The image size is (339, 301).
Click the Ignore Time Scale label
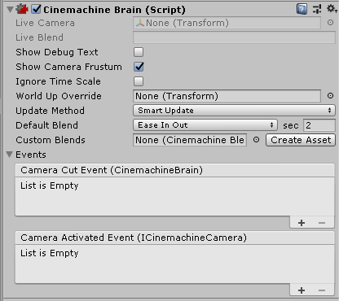coord(58,81)
